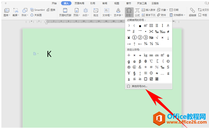Screen dimensions: 209x128
Task: Insert the dollar $ symbol
Action: click(x=168, y=67)
